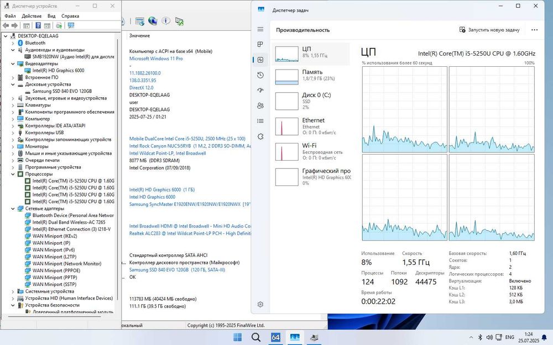Open Startup apps page in Task Manager sidebar
The width and height of the screenshot is (553, 345).
(x=260, y=90)
